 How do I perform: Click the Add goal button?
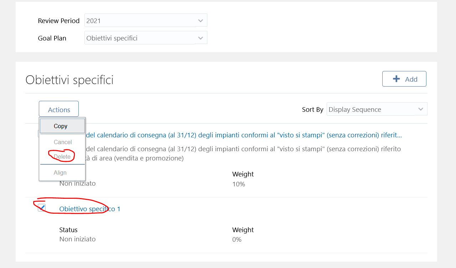coord(404,79)
